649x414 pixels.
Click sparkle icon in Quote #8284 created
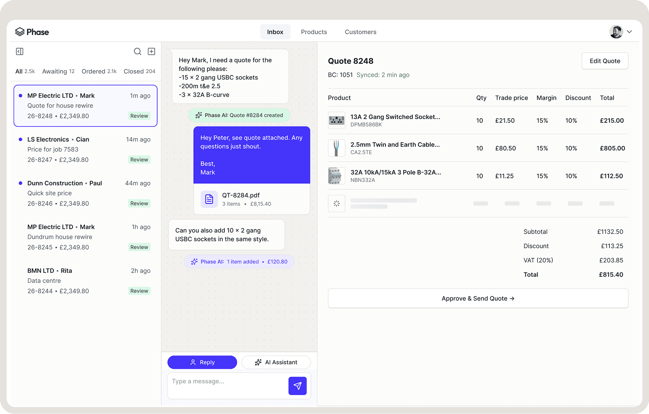[199, 115]
